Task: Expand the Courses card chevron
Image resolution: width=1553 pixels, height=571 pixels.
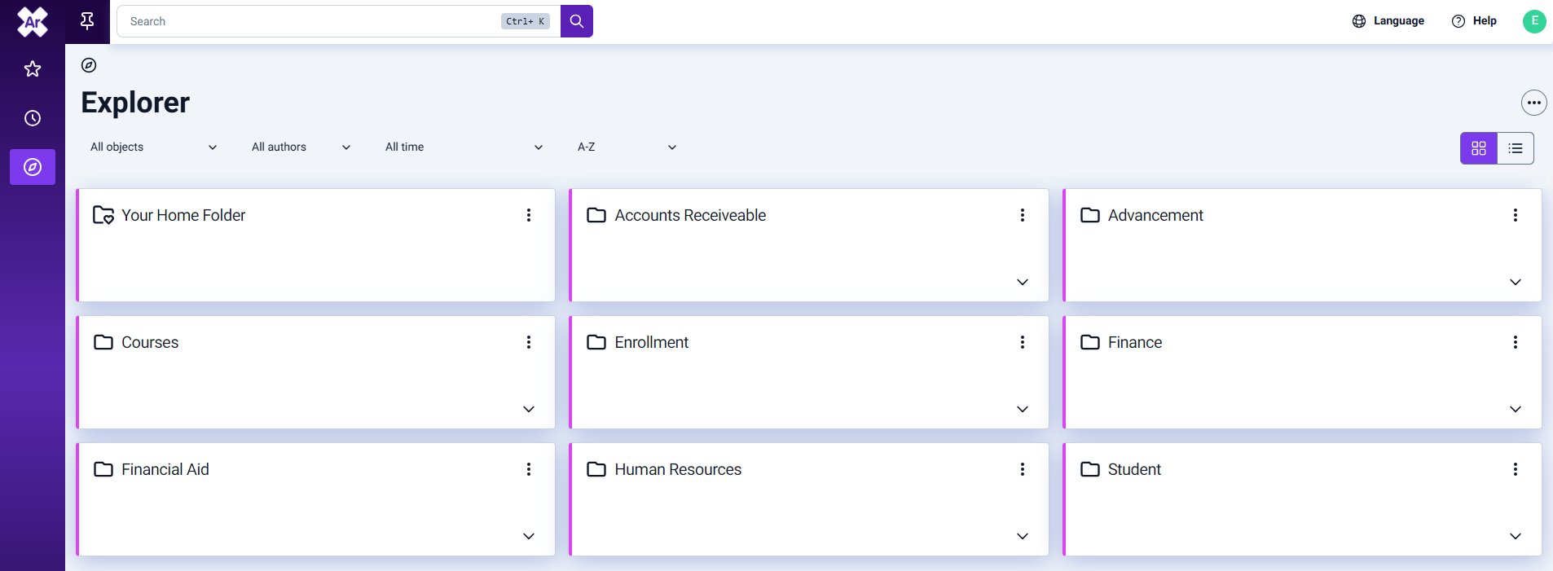Action: click(x=529, y=409)
